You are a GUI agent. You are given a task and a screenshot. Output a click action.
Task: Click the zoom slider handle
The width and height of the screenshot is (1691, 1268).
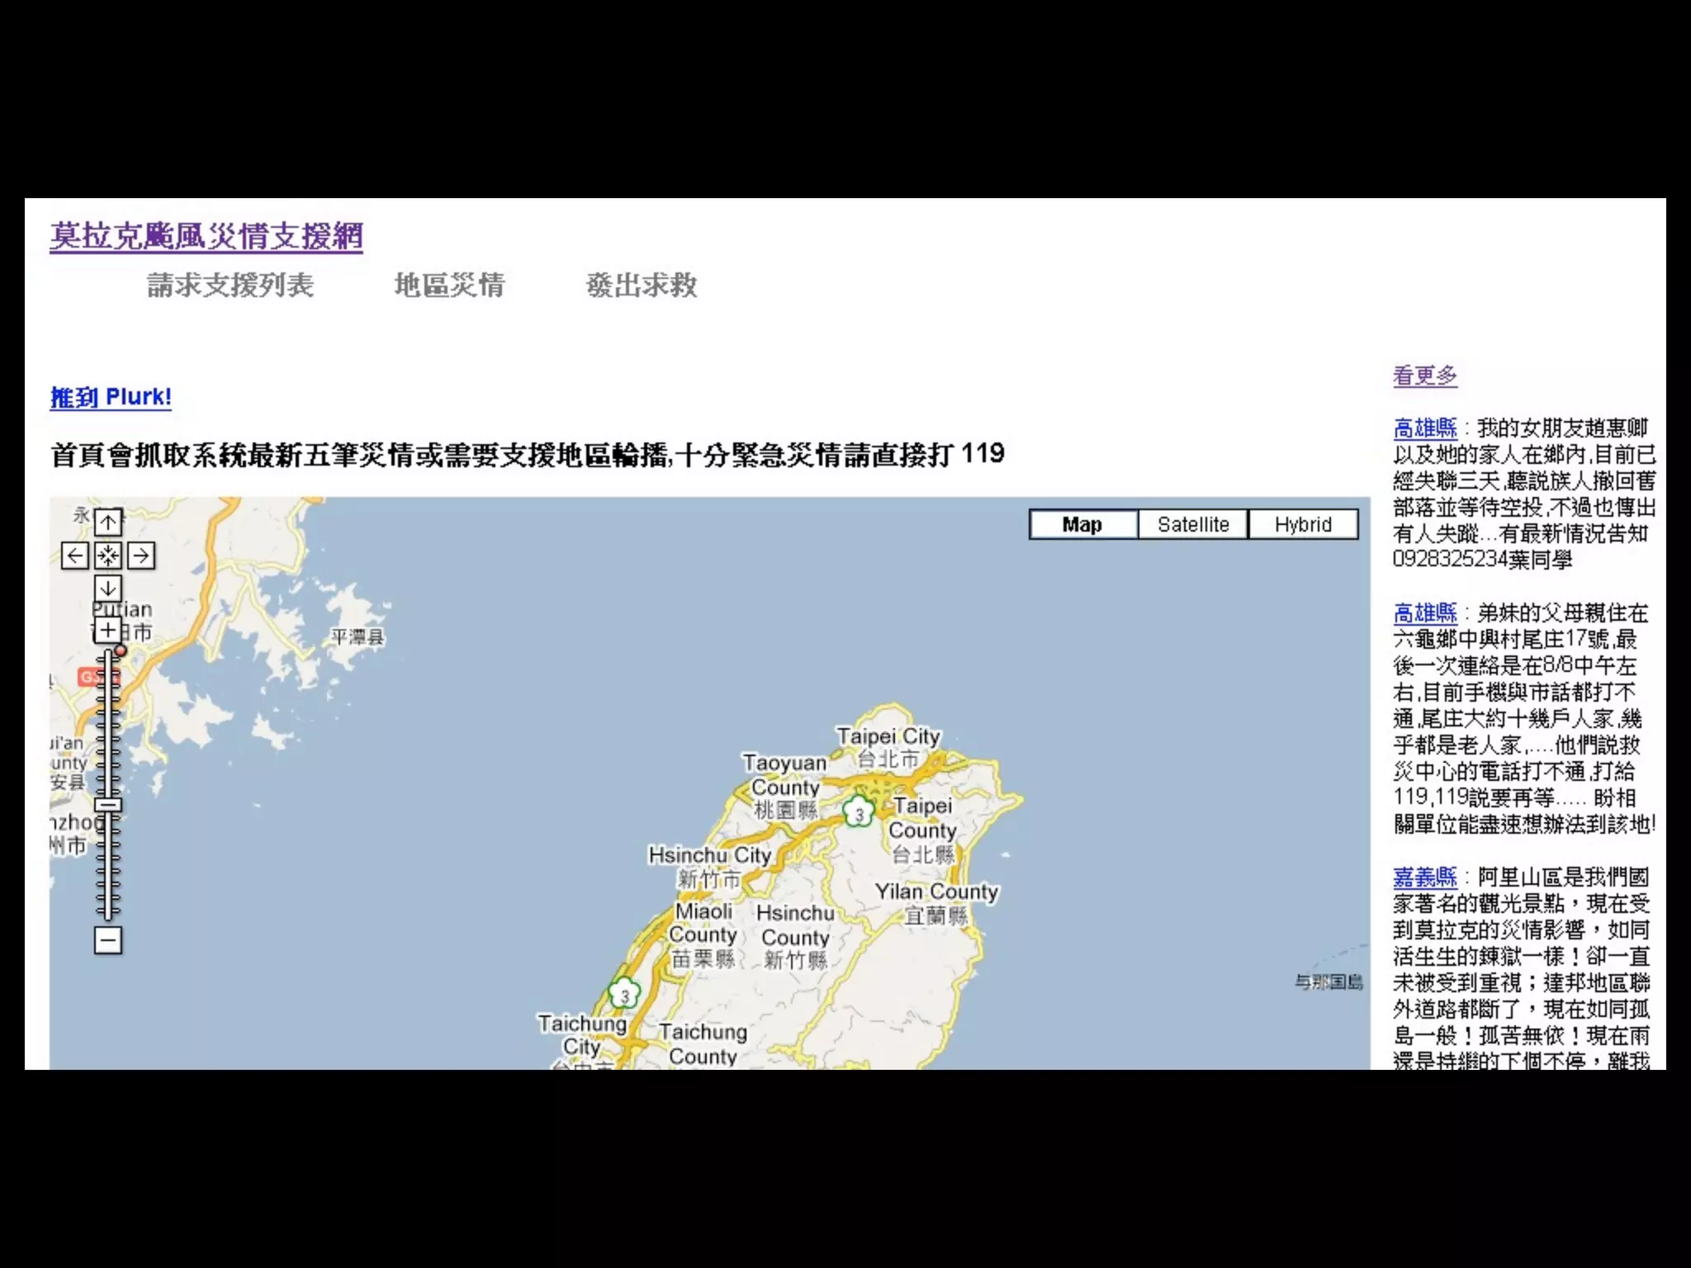(x=108, y=805)
